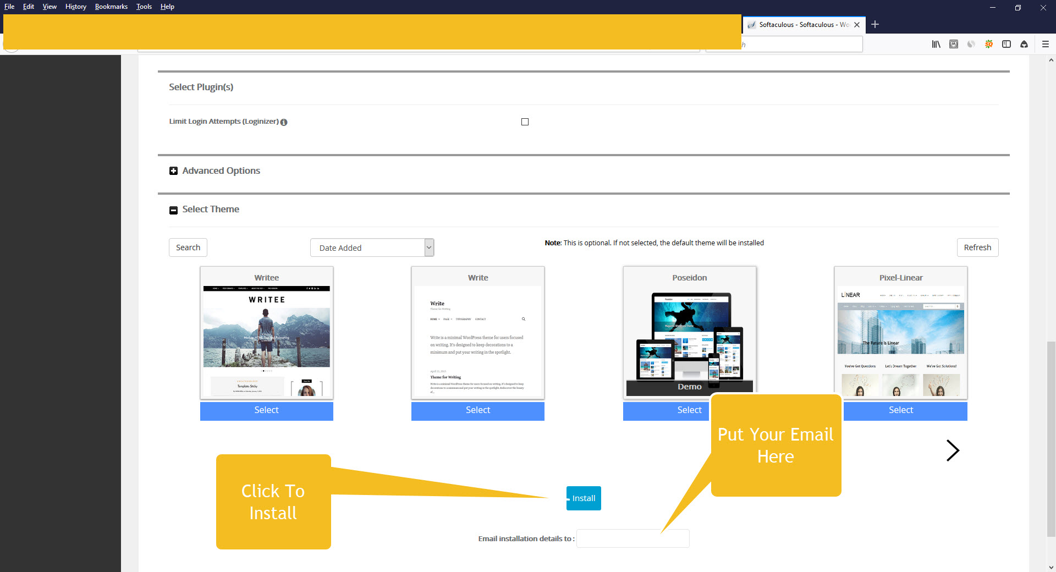Click the Install button
Viewport: 1056px width, 572px height.
point(584,498)
